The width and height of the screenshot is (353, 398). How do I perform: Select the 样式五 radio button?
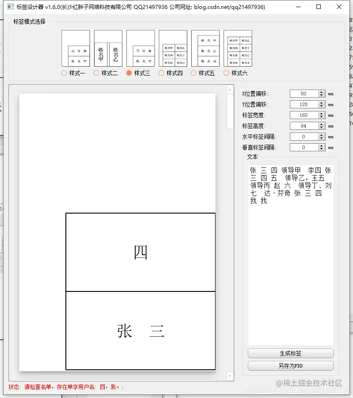tap(202, 73)
